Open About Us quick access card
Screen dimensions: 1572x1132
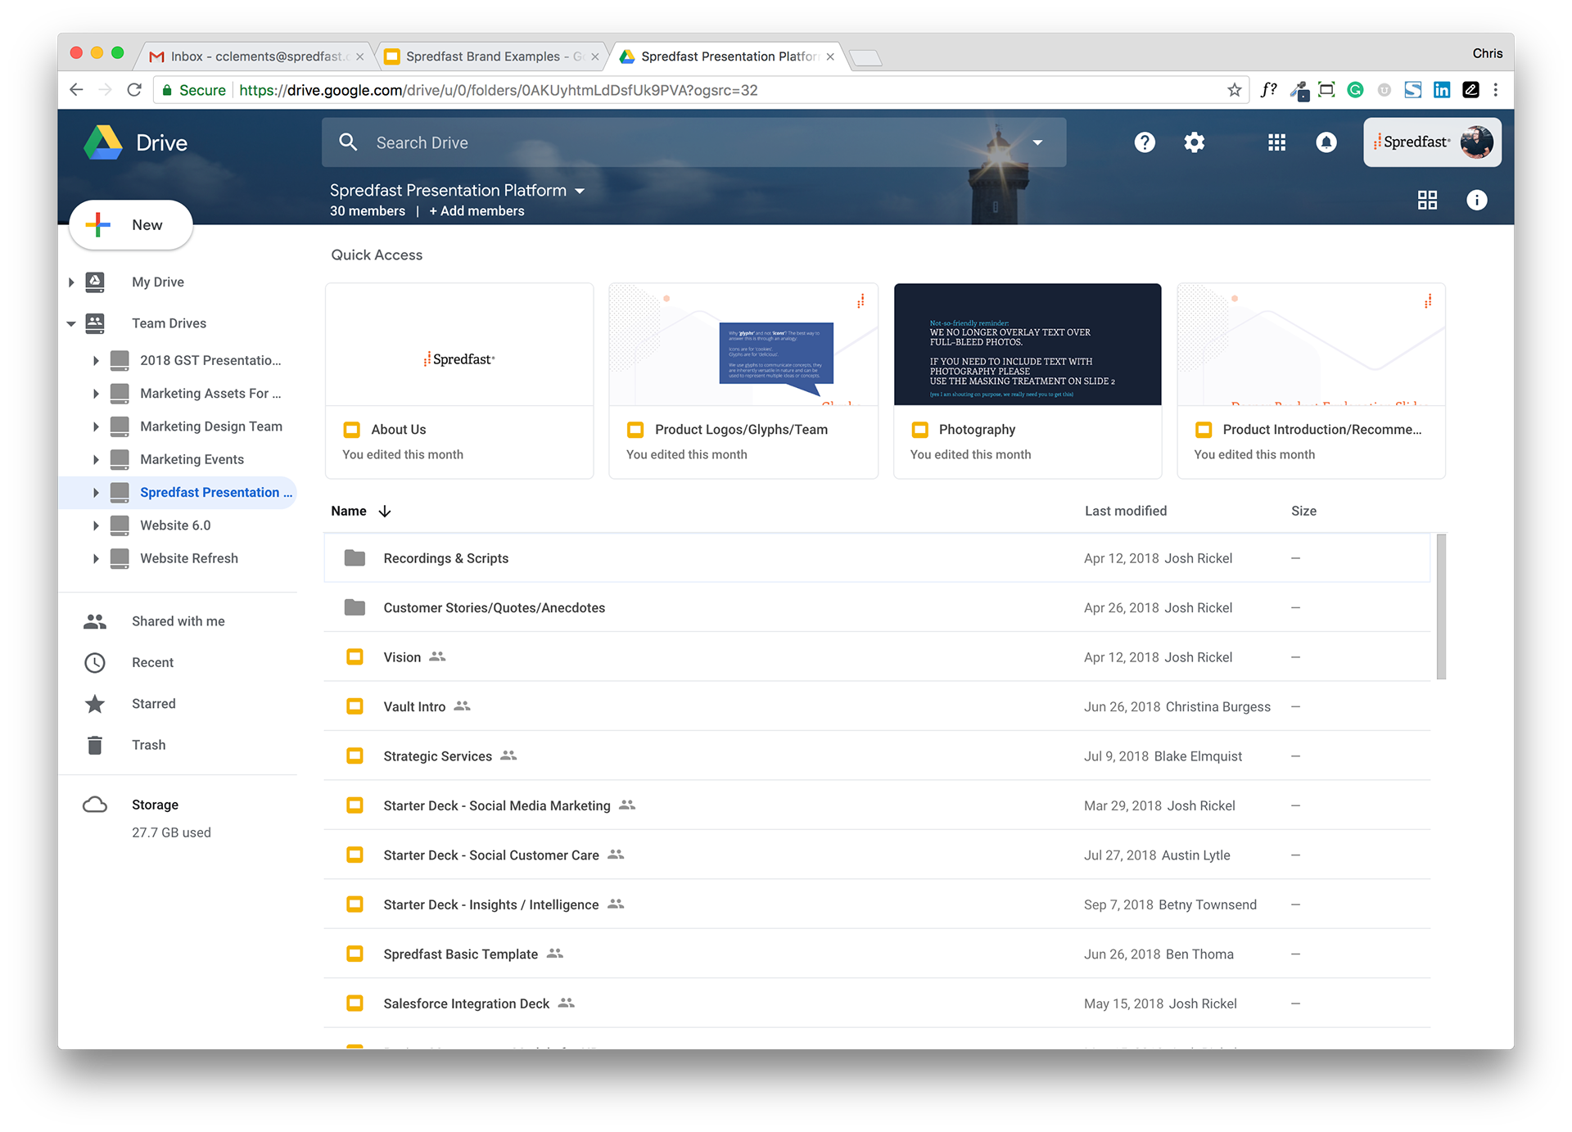pyautogui.click(x=459, y=381)
